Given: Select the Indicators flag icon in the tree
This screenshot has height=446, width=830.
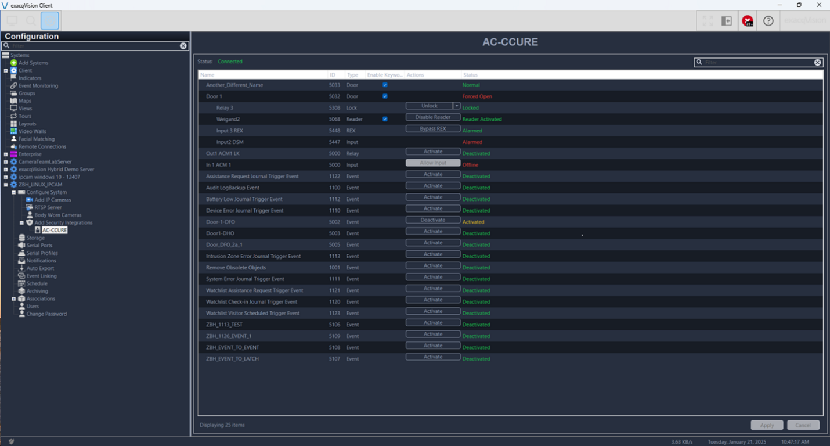Looking at the screenshot, I should tap(14, 78).
